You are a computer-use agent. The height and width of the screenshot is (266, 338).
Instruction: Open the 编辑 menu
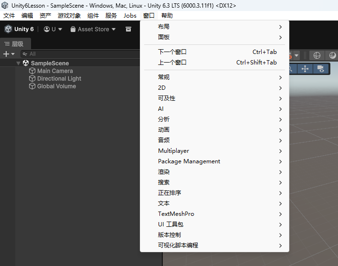(27, 16)
